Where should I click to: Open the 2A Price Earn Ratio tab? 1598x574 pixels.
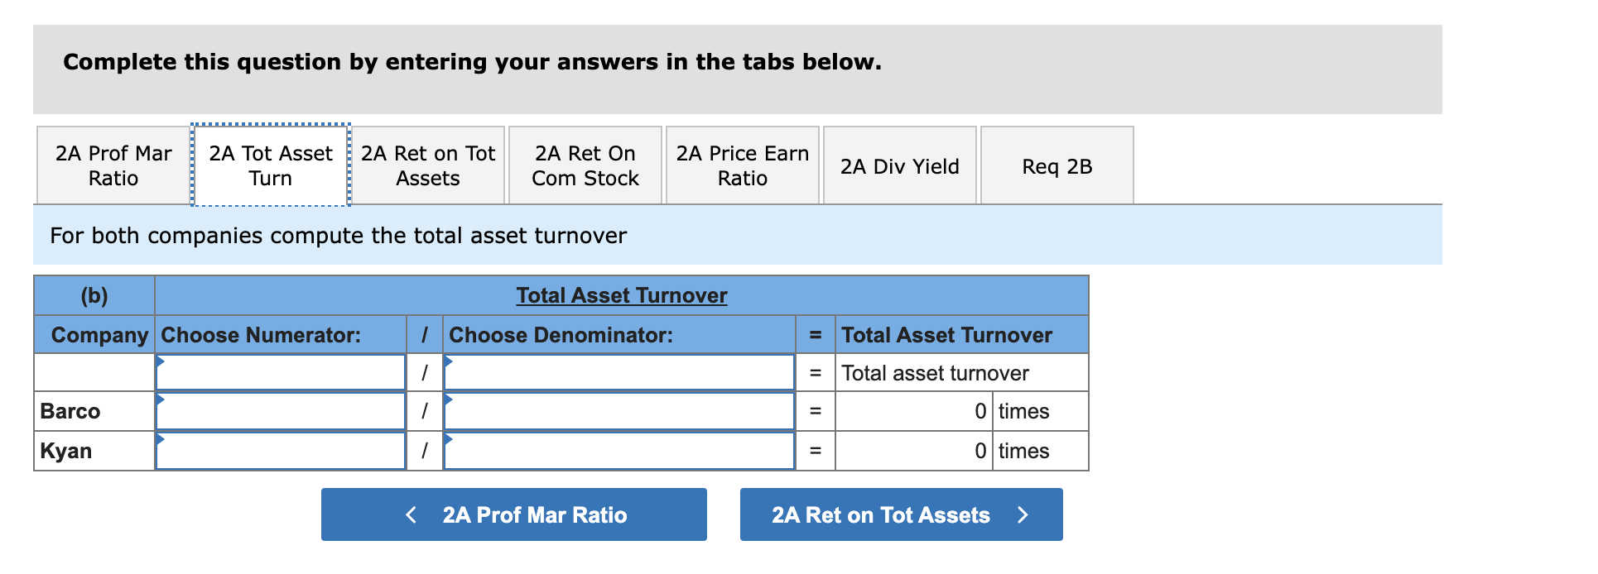(x=742, y=165)
